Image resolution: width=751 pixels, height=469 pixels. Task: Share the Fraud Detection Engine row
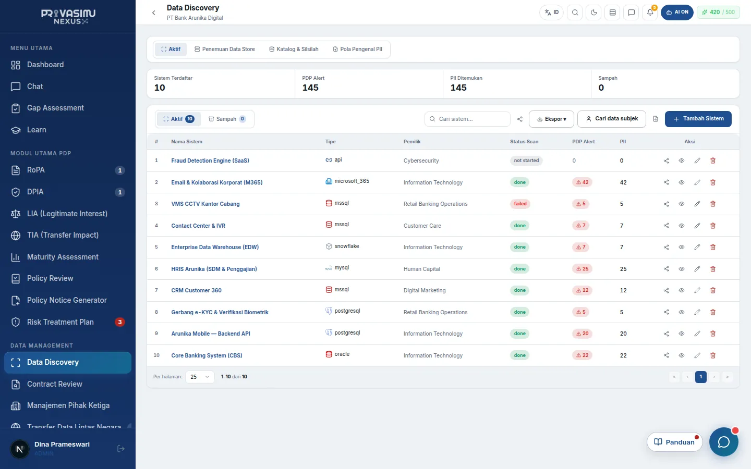coord(667,161)
